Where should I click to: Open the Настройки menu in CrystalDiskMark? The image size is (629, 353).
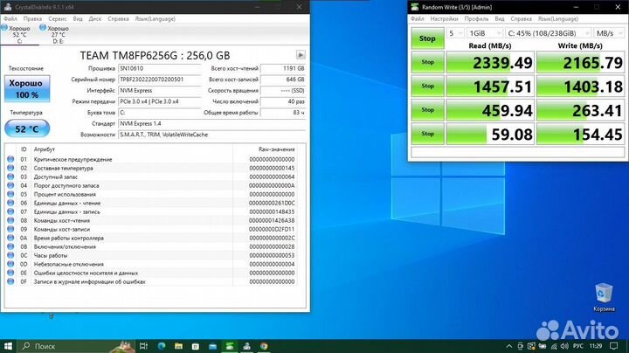444,19
